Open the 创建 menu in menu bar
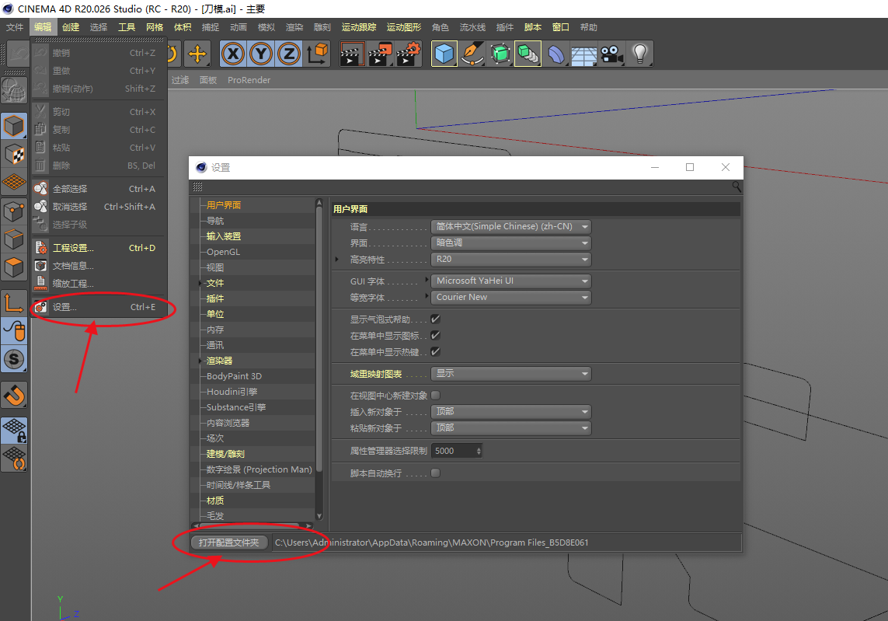The width and height of the screenshot is (888, 621). tap(71, 27)
